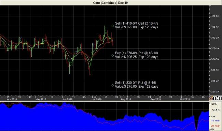Select the 'Value:$ 825.00 Exp 123 days' text
Viewport: 222px width, 131px height.
pos(137,27)
